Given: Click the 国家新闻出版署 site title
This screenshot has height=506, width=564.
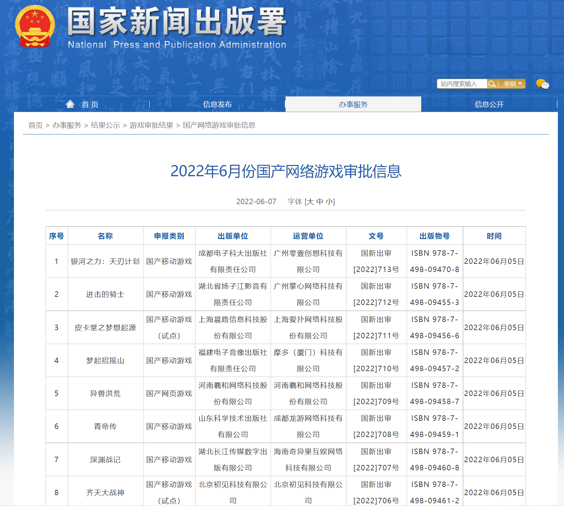Looking at the screenshot, I should [177, 22].
